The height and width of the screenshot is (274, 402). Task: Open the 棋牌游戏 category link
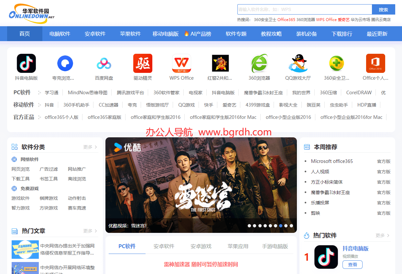coord(49,198)
